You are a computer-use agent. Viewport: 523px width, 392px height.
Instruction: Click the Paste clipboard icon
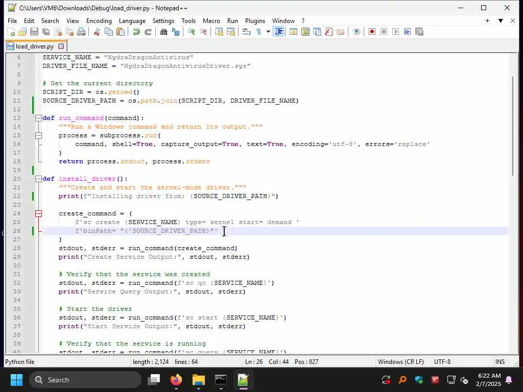click(x=121, y=32)
